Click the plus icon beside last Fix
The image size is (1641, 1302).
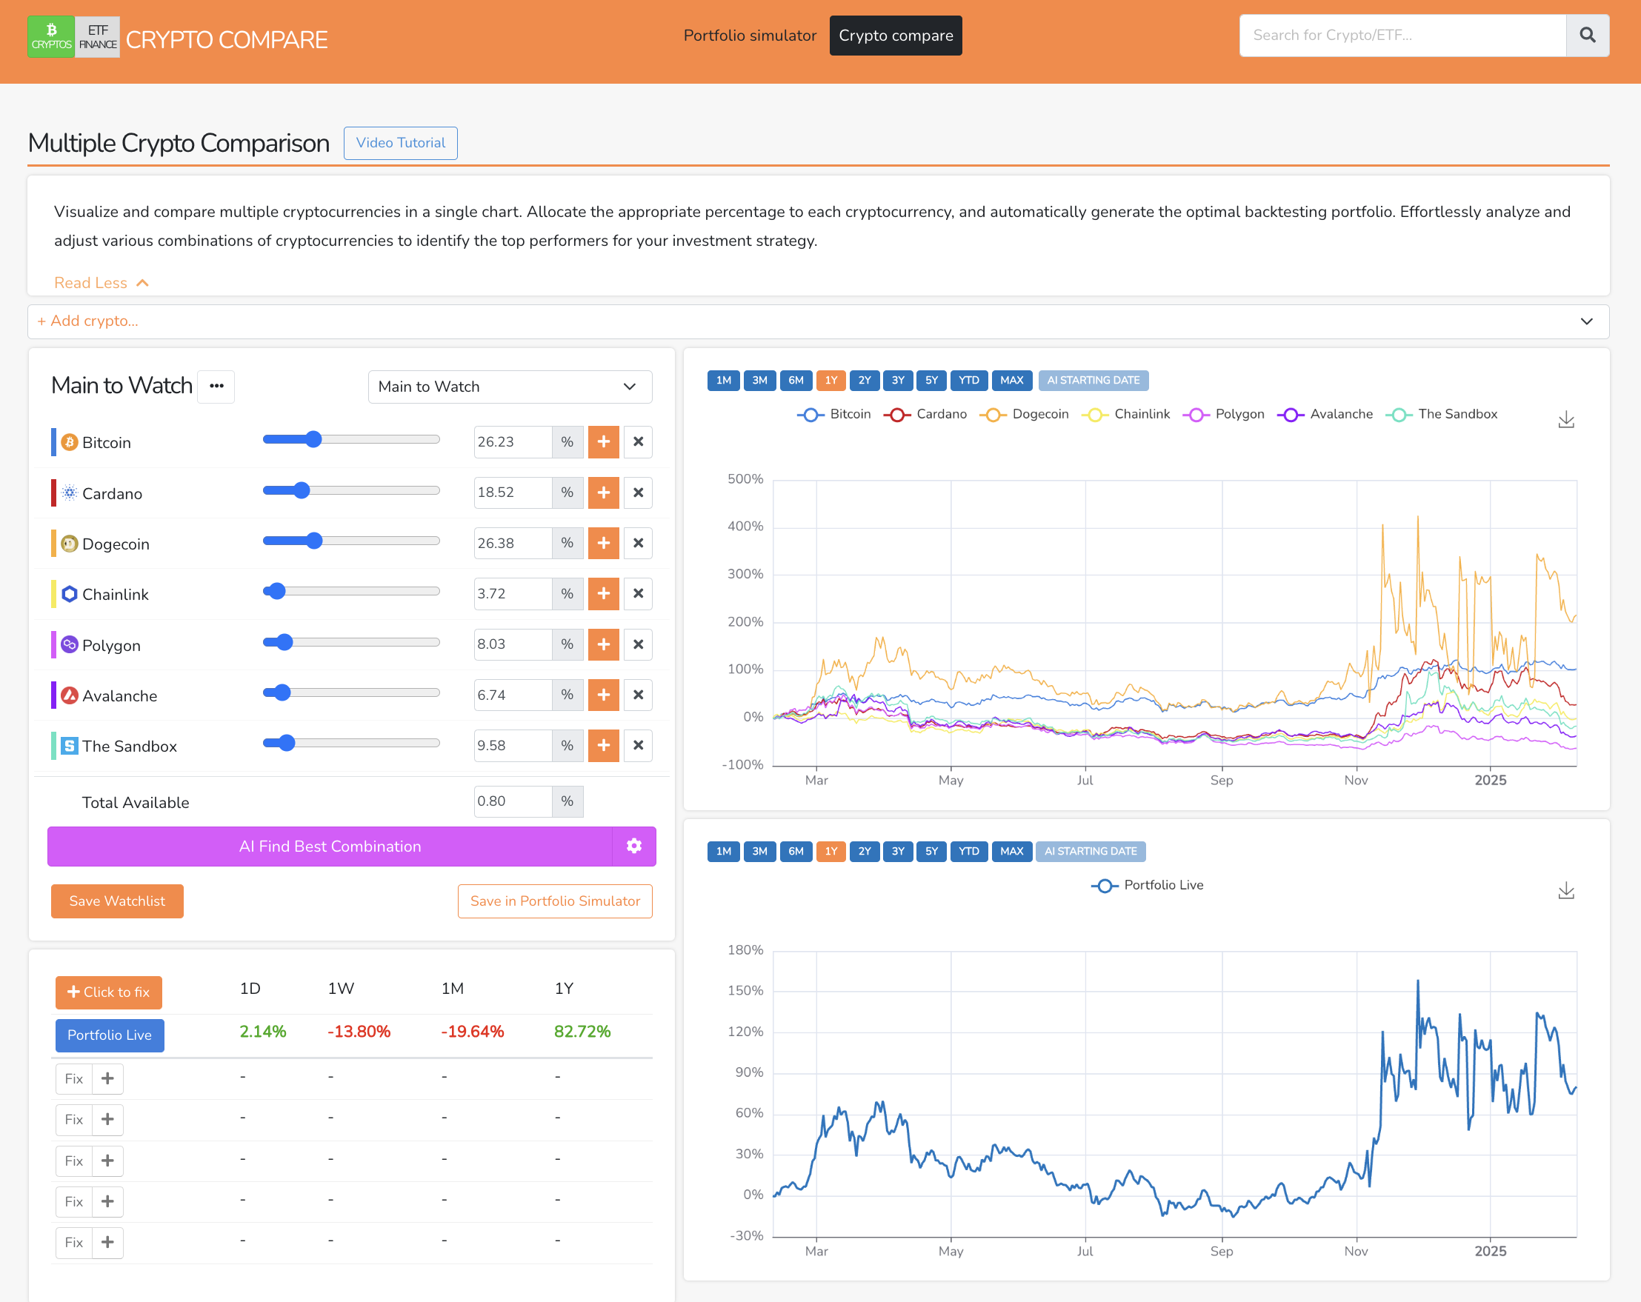(x=108, y=1242)
